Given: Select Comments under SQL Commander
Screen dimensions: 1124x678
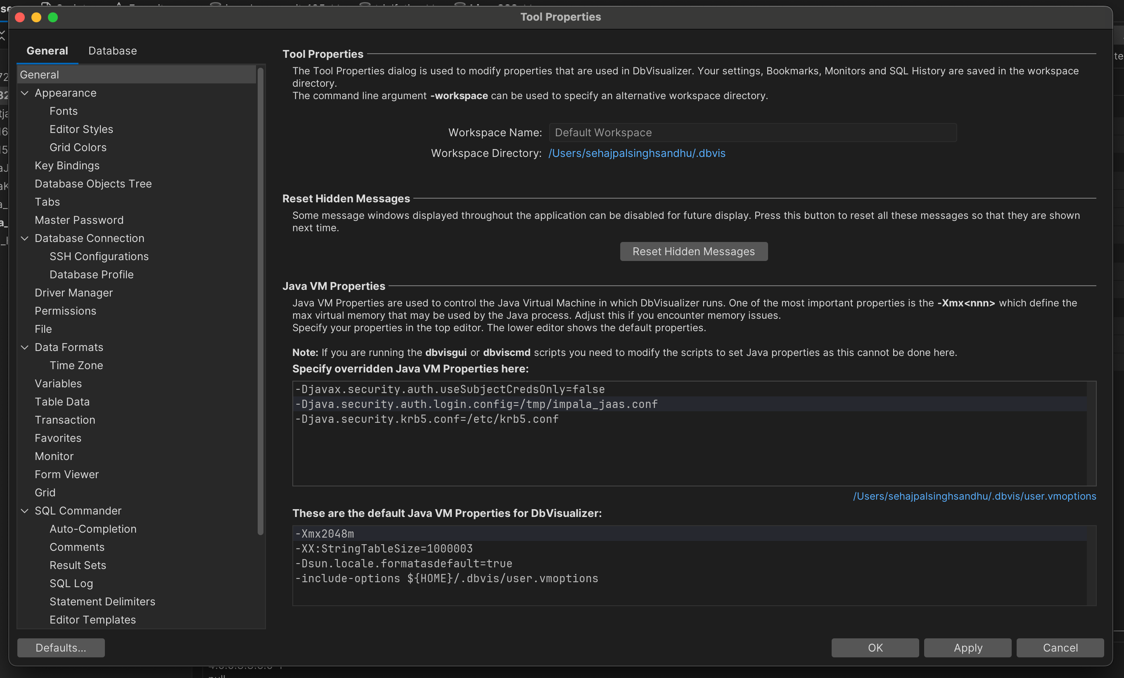Looking at the screenshot, I should pos(77,547).
